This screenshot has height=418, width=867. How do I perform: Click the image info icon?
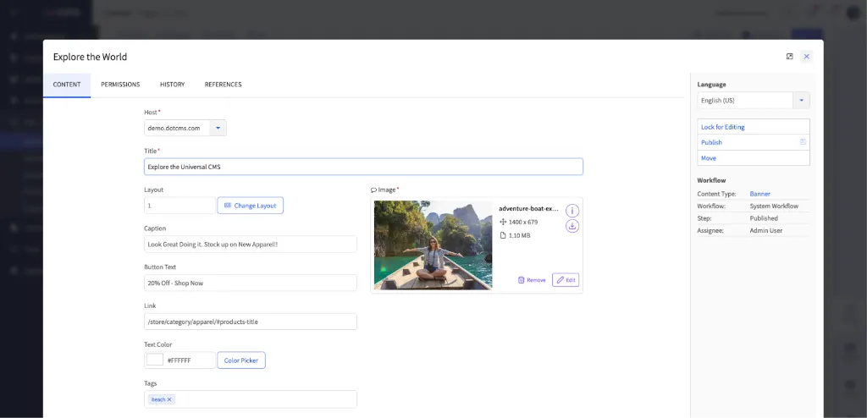pyautogui.click(x=572, y=211)
